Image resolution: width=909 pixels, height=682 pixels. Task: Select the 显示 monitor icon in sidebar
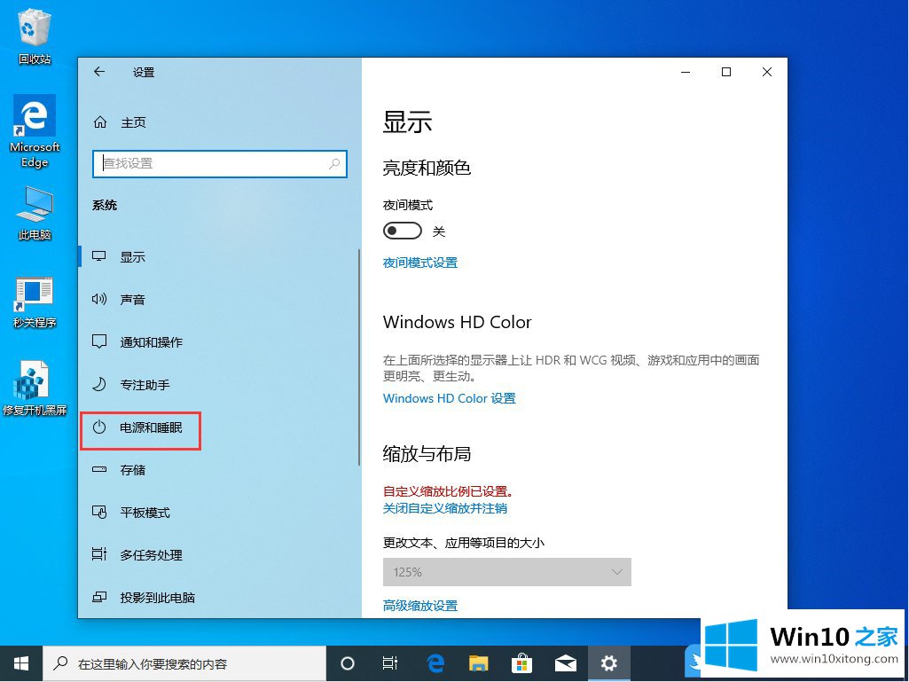tap(99, 256)
